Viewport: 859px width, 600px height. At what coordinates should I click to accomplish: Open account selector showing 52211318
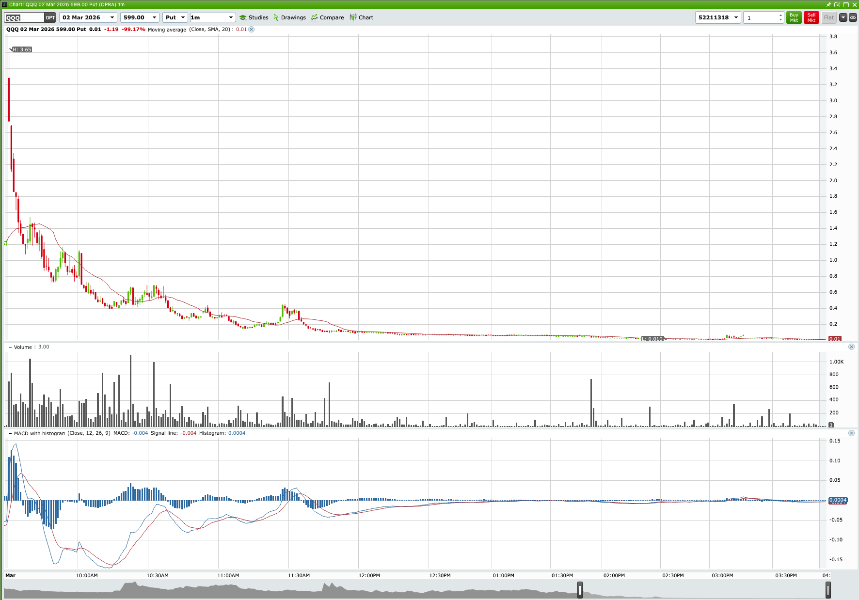point(718,17)
